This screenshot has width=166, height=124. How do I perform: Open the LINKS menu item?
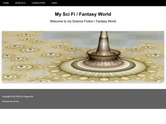[54, 3]
